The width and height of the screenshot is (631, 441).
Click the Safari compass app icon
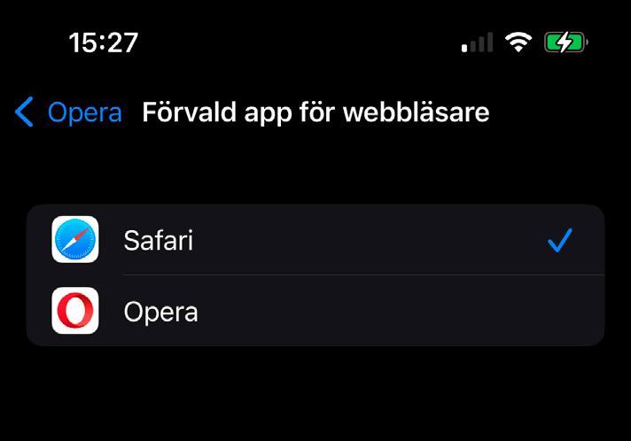(75, 239)
